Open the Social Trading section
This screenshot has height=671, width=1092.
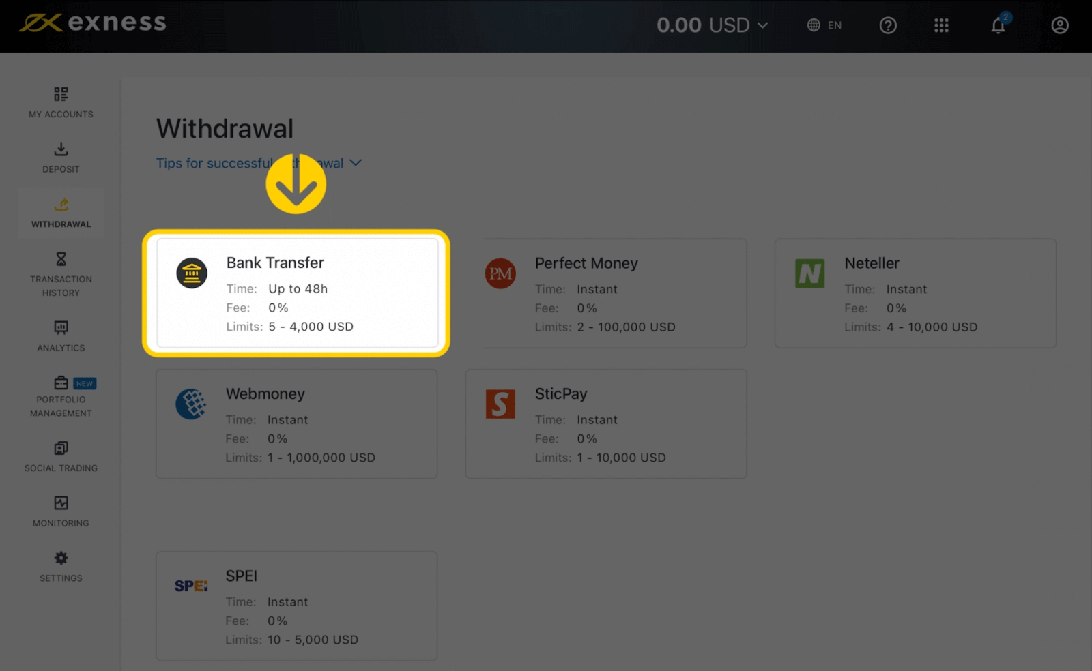pos(60,456)
